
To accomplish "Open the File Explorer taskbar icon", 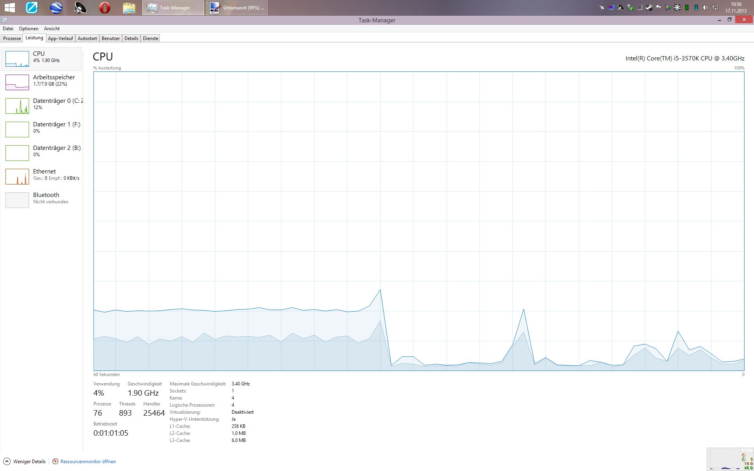I will [x=129, y=7].
